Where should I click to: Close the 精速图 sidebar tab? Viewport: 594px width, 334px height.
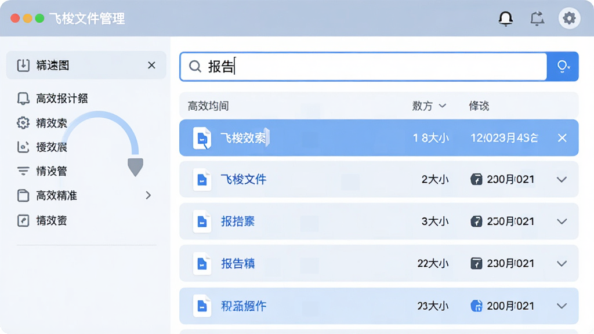pos(151,65)
